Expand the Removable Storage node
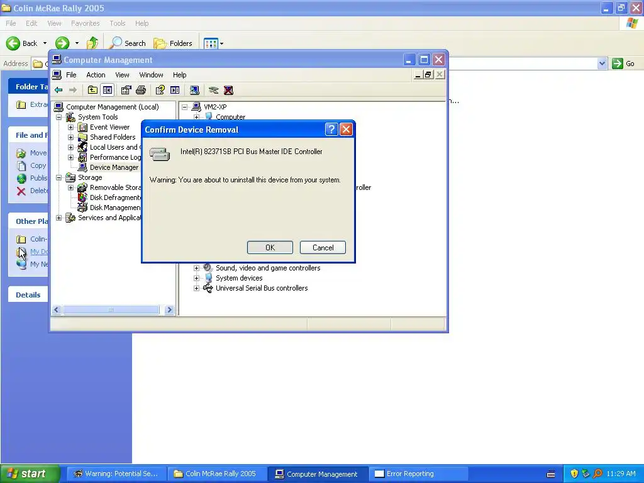This screenshot has height=483, width=644. (x=70, y=187)
